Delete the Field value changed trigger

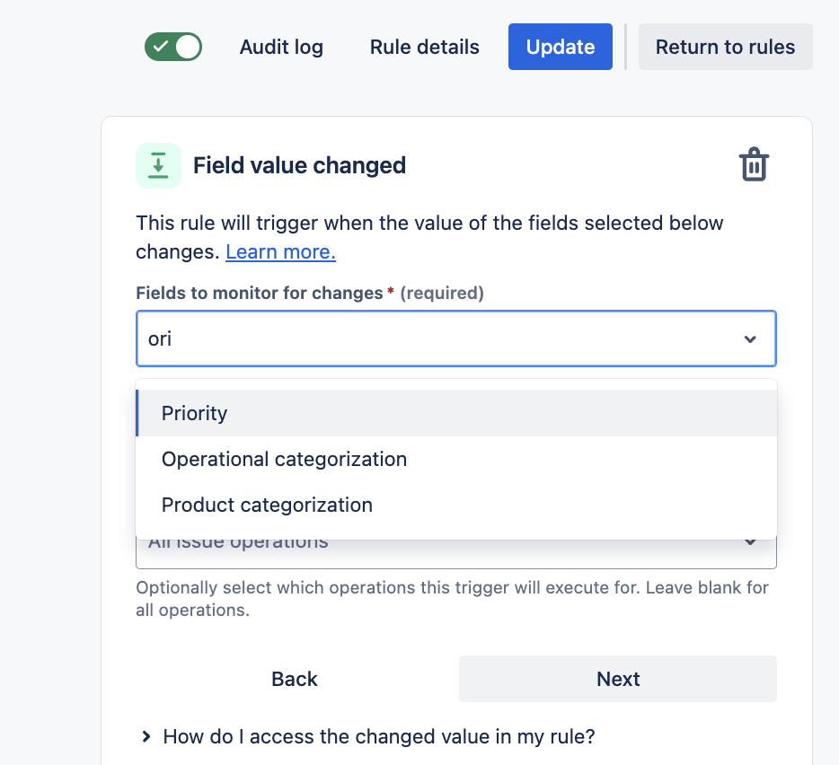(x=754, y=165)
